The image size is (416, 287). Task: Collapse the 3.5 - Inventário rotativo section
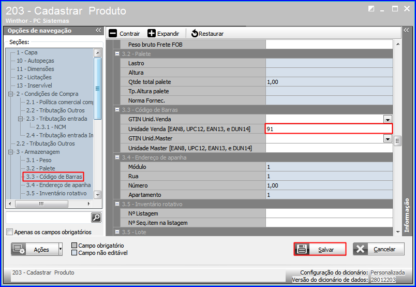(117, 204)
